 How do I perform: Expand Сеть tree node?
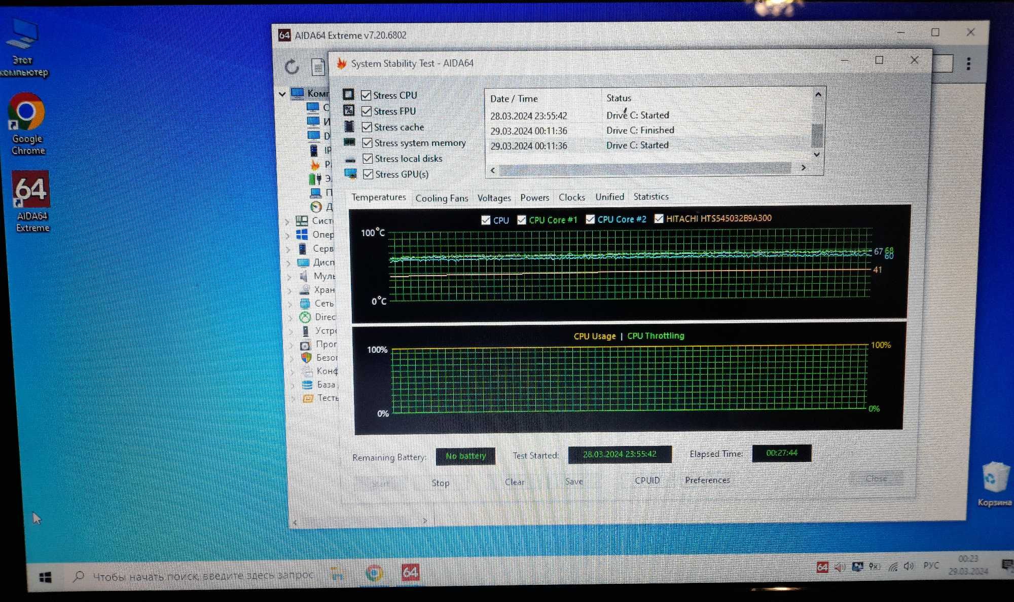coord(290,304)
